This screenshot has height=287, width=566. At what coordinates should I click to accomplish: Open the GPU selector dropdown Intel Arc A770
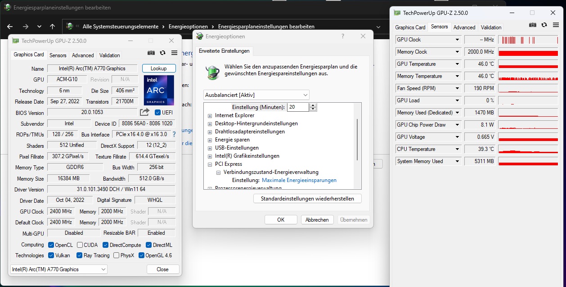pyautogui.click(x=58, y=269)
